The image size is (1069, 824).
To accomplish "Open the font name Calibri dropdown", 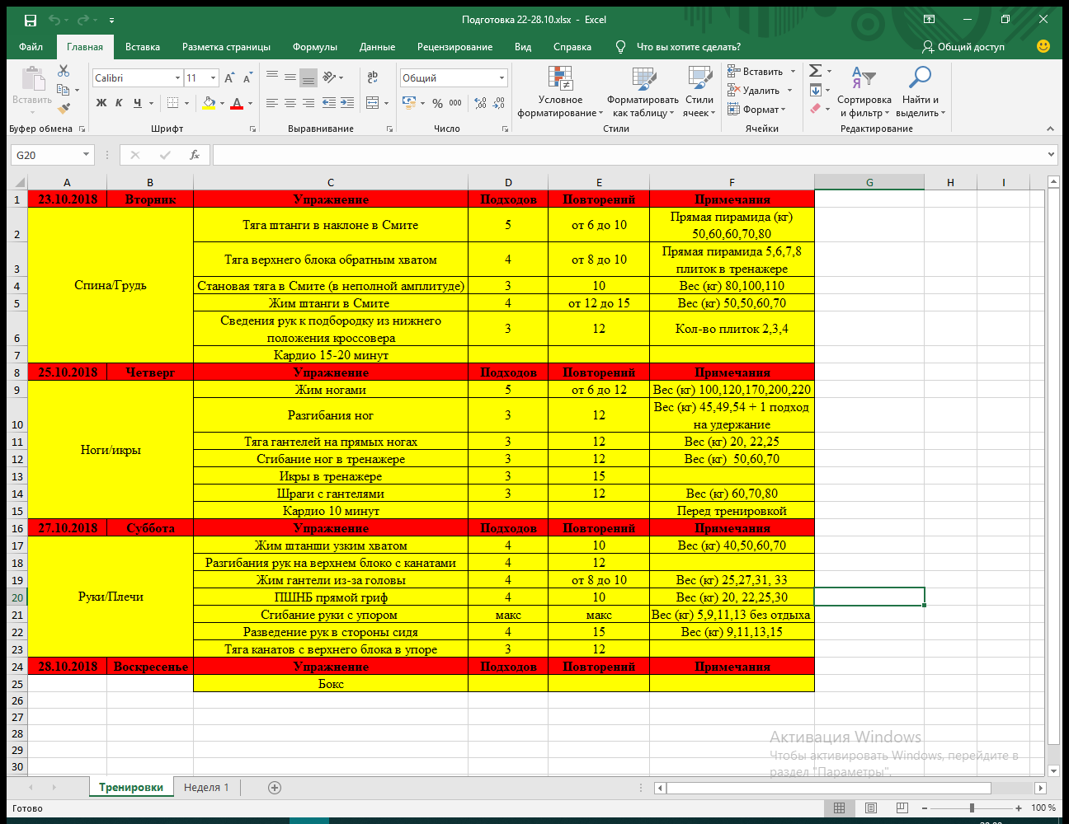I will 177,77.
